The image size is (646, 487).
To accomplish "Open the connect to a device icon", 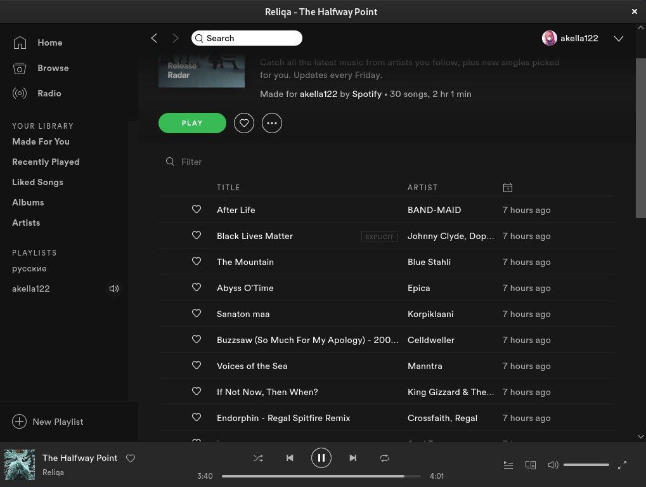I will point(530,465).
